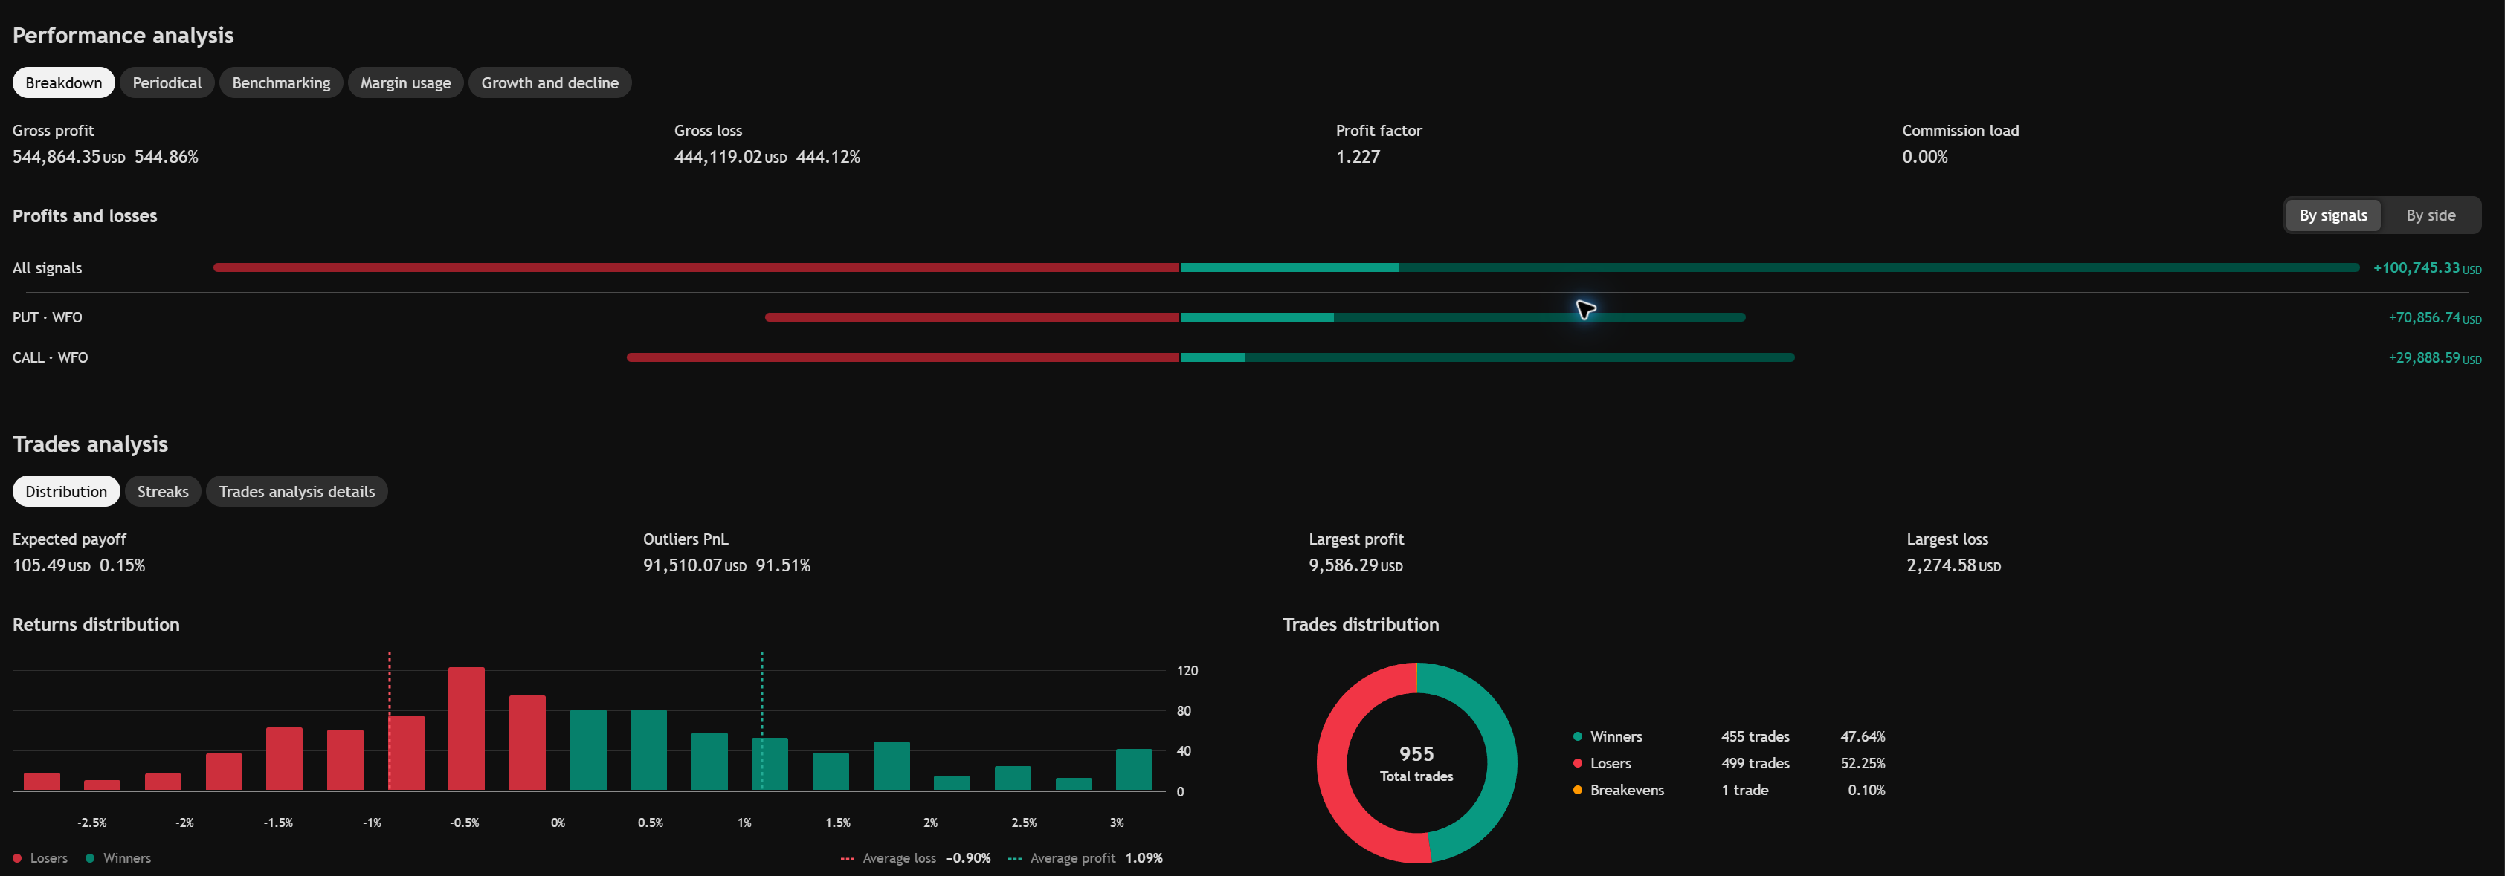This screenshot has width=2505, height=876.
Task: Click the Outliers PnL value 91,510.07
Action: pos(683,565)
